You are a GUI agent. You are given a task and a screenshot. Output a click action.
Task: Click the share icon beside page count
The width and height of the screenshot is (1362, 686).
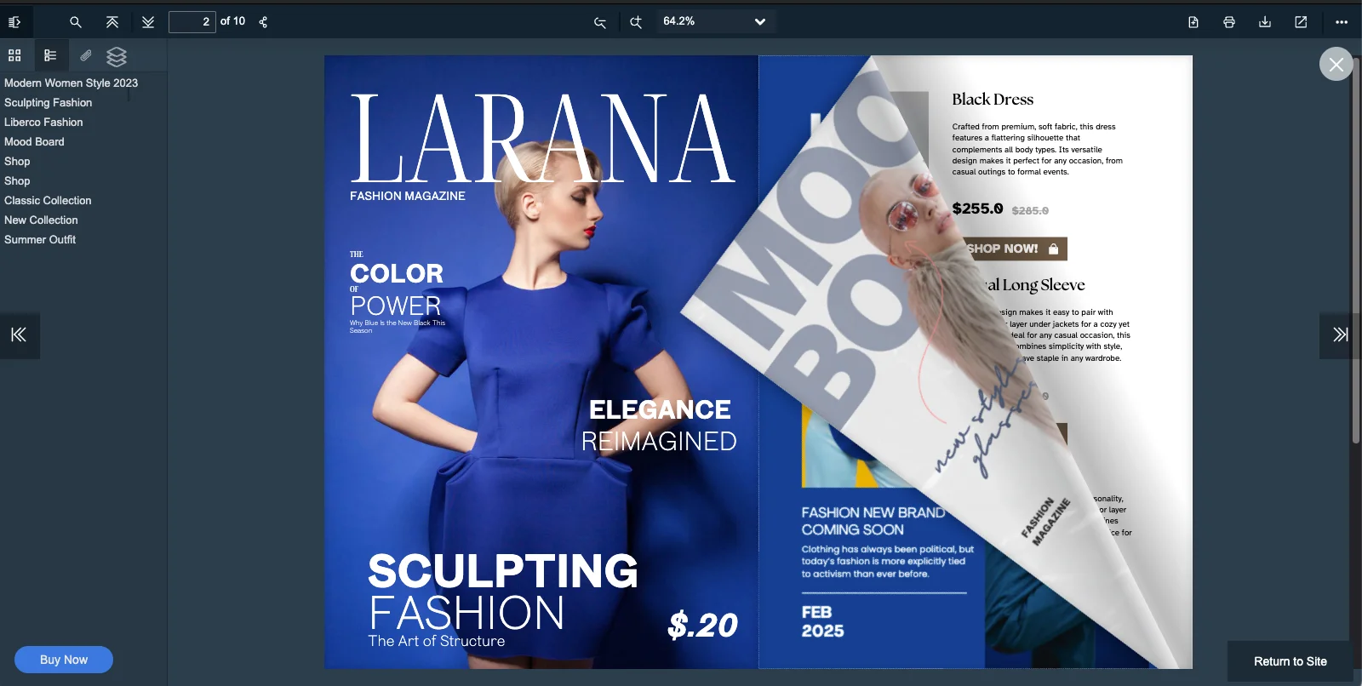point(264,22)
